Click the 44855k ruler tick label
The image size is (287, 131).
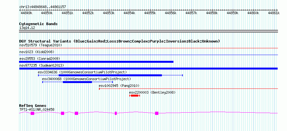click(150, 13)
